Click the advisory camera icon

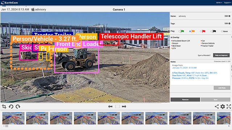[33, 9]
